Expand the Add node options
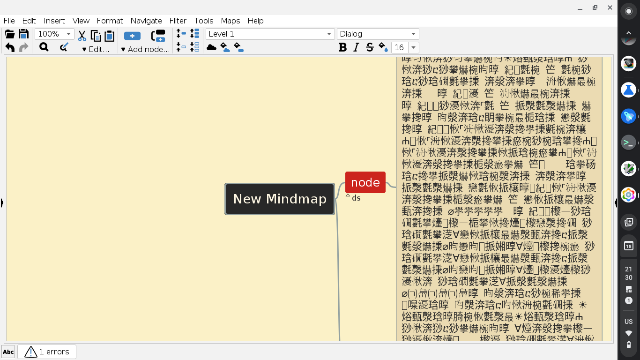640x360 pixels. point(145,49)
